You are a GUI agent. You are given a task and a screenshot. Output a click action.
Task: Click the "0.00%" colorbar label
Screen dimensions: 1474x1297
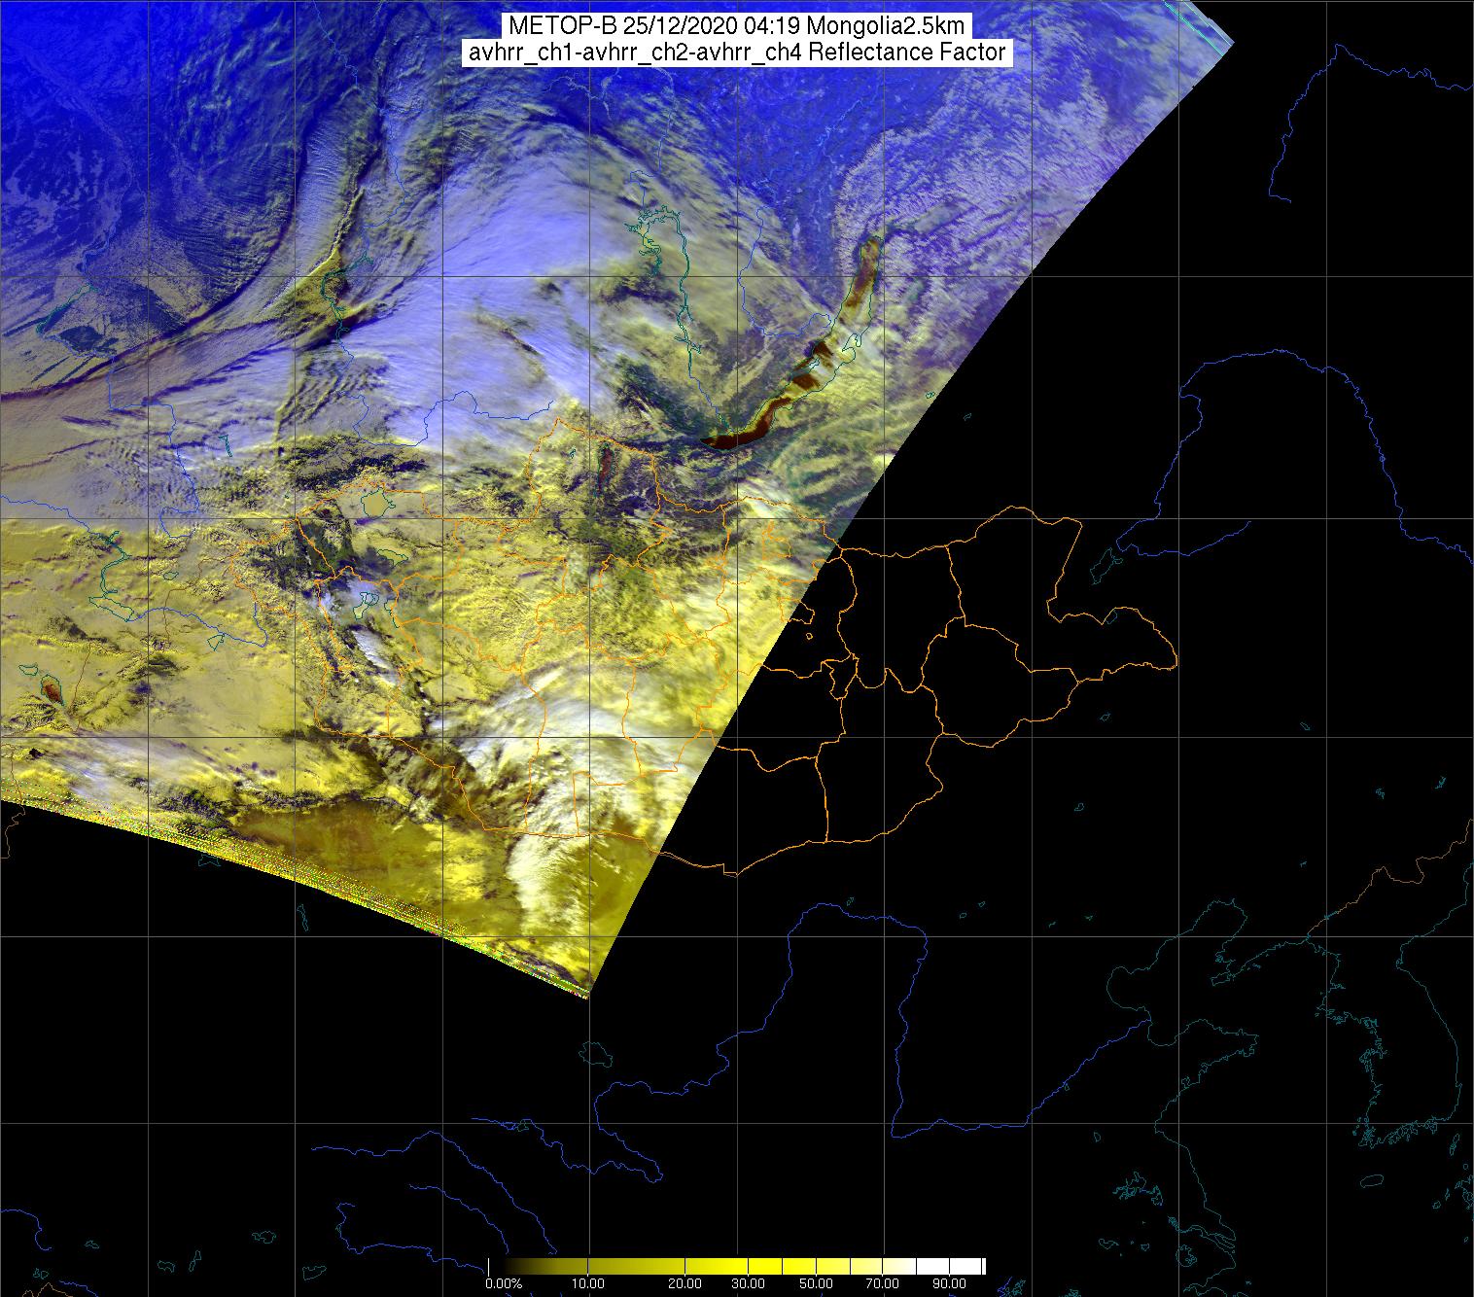tap(504, 1283)
